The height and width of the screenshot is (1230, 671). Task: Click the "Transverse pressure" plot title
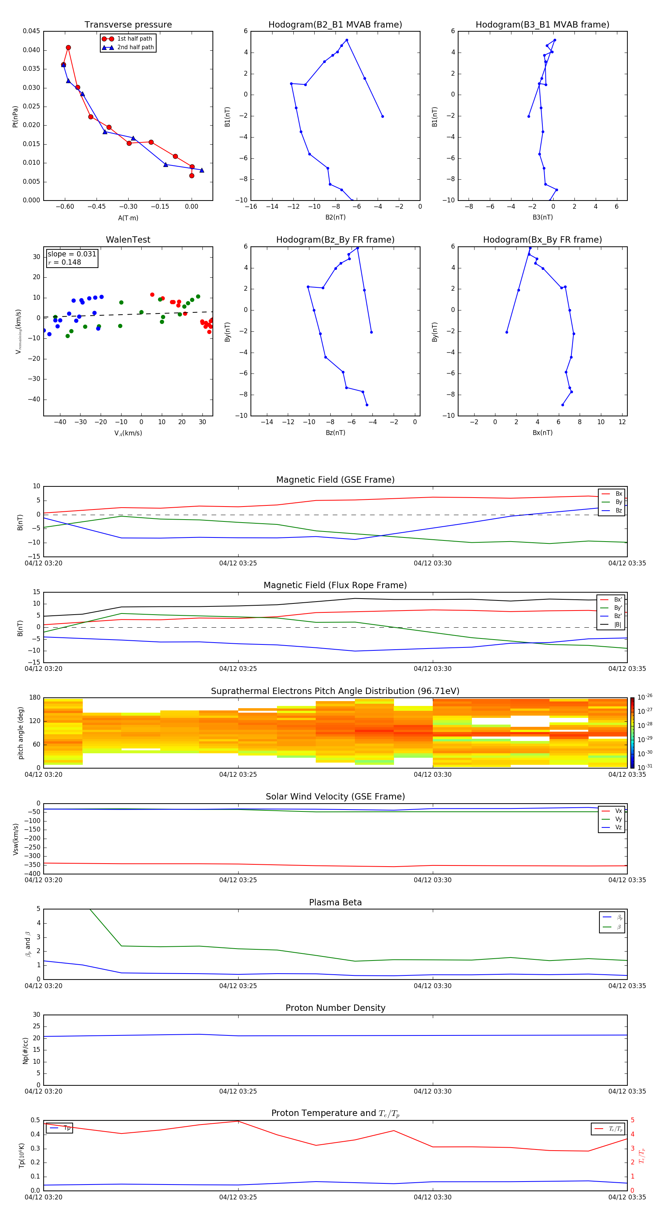click(128, 25)
